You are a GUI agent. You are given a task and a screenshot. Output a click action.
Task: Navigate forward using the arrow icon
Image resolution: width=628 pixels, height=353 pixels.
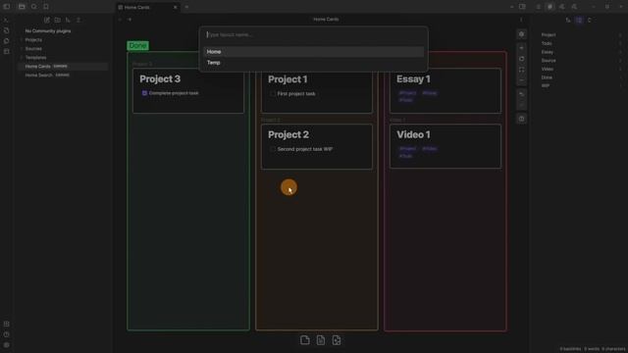130,20
